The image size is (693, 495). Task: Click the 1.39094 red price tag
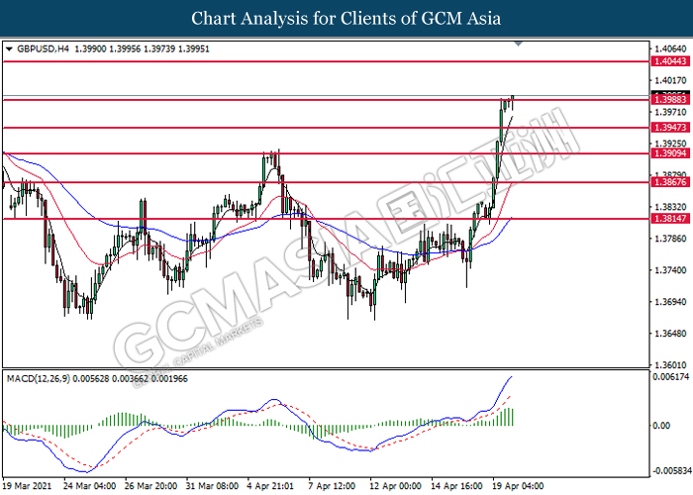[x=669, y=153]
